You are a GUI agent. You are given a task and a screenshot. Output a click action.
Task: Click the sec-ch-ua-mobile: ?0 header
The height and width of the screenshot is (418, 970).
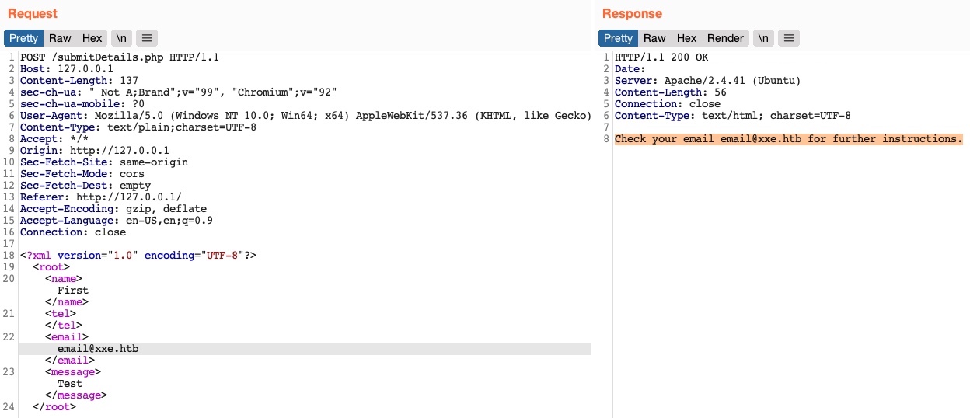[x=82, y=104]
